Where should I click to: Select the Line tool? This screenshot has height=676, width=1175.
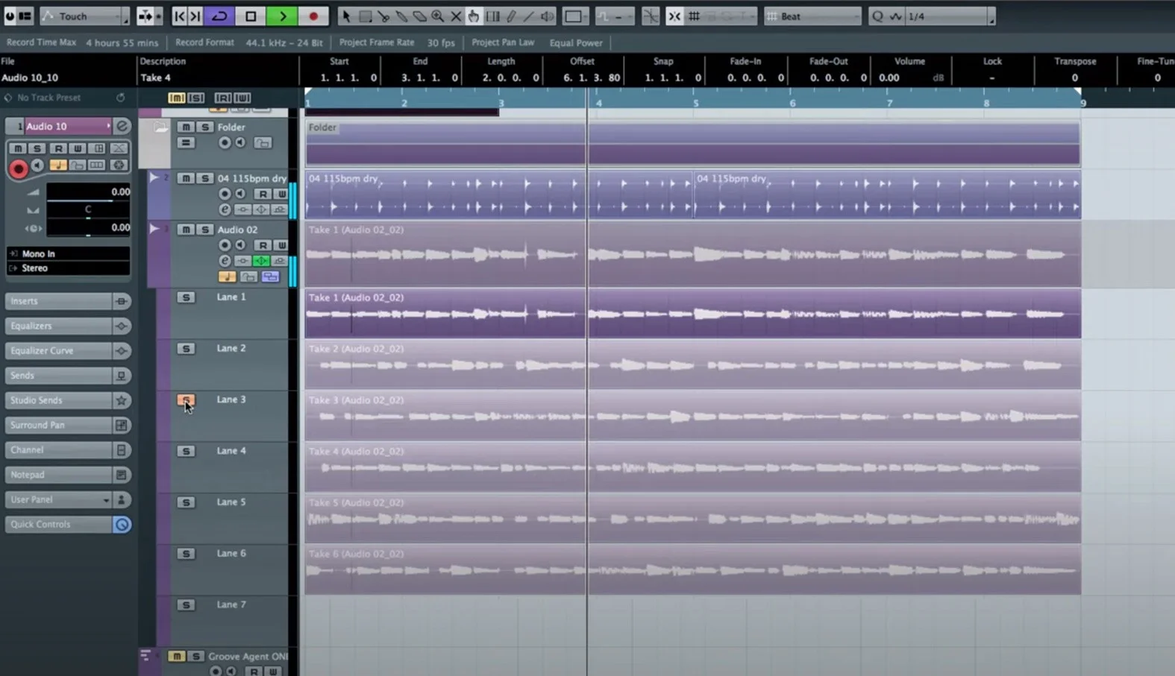pyautogui.click(x=528, y=16)
